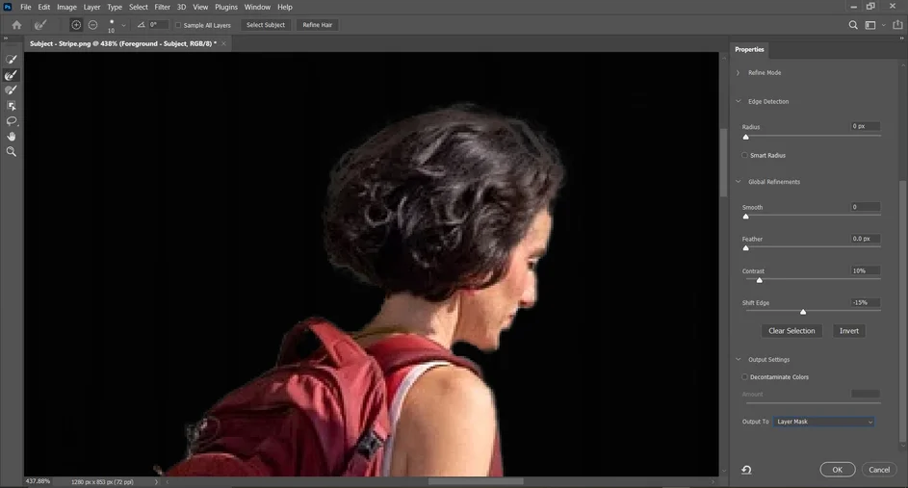Click the reset workspace arrow icon
The height and width of the screenshot is (488, 908).
[746, 470]
